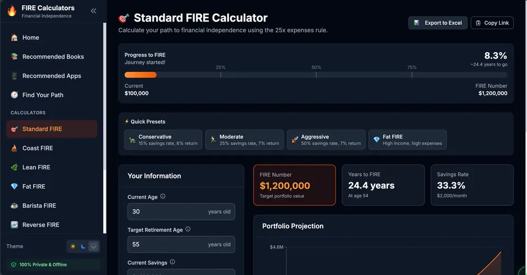Open Reverse FIRE calculator
This screenshot has width=527, height=275.
[52, 225]
